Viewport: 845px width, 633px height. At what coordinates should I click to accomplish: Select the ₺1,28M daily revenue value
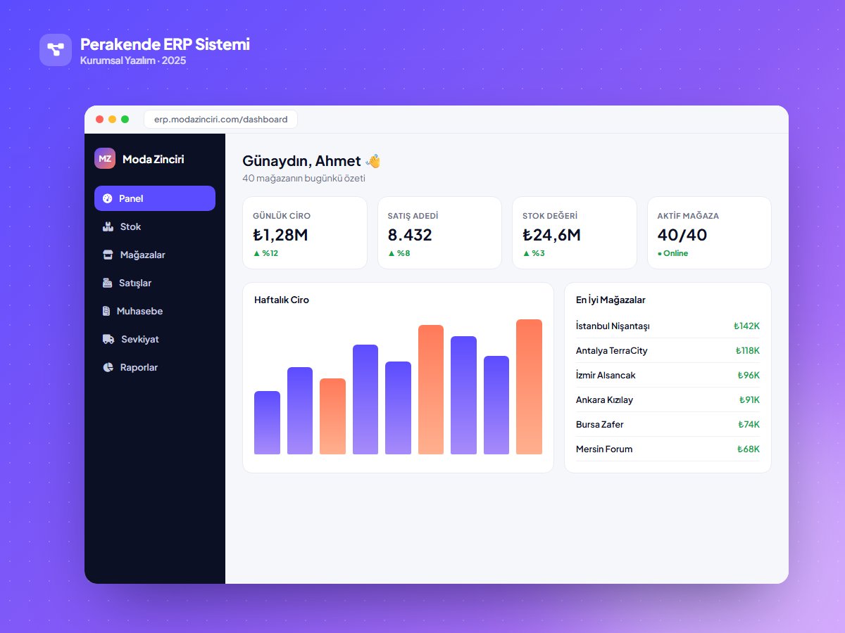point(280,235)
